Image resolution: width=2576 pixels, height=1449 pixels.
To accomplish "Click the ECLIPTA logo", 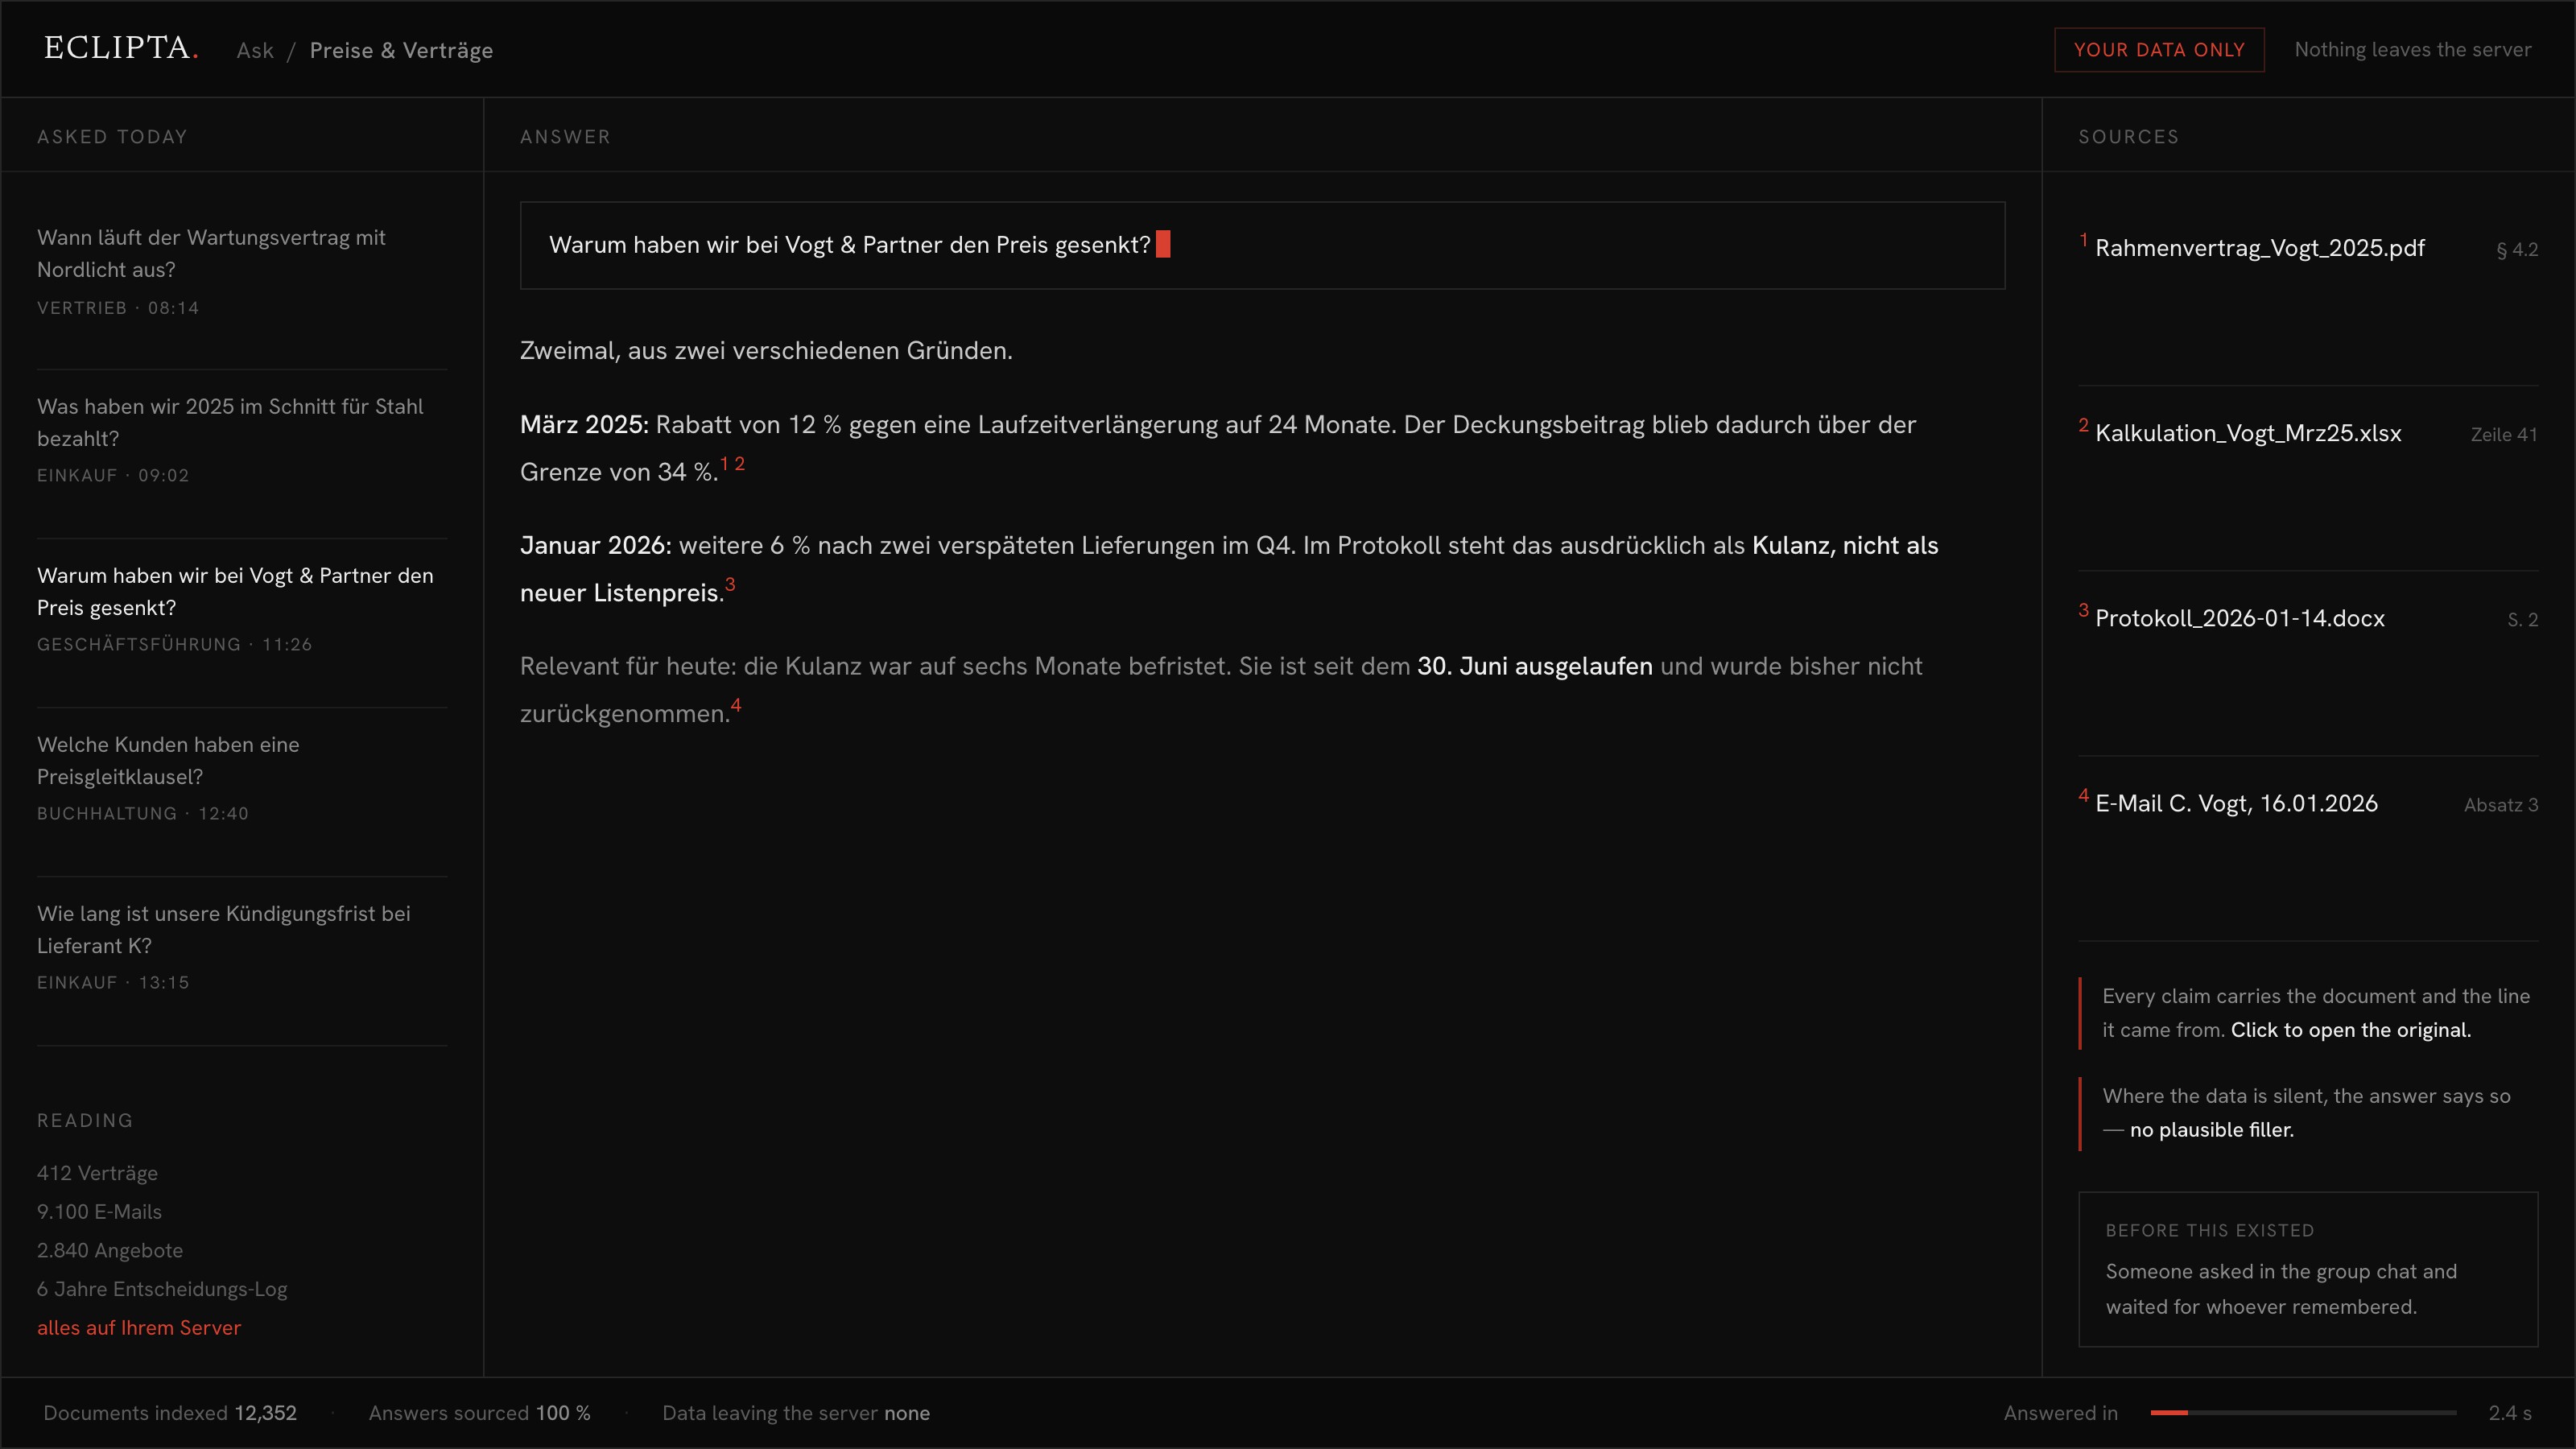I will [121, 48].
